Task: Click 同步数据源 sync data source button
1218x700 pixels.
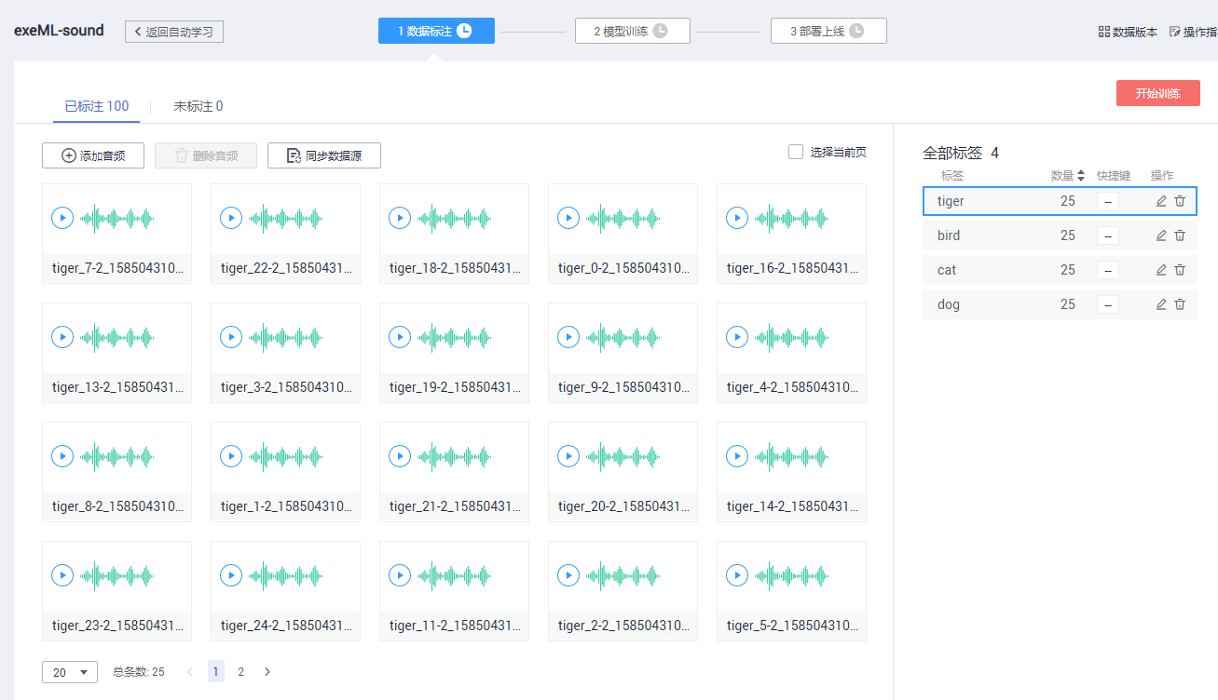Action: point(323,155)
